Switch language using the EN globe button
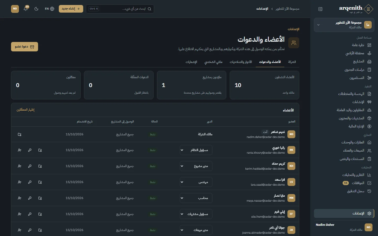The height and width of the screenshot is (236, 378). point(49,9)
